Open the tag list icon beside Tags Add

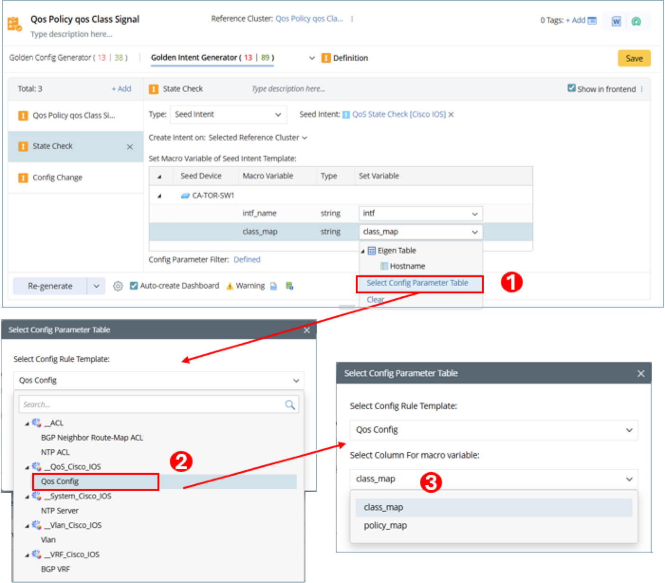pos(592,20)
